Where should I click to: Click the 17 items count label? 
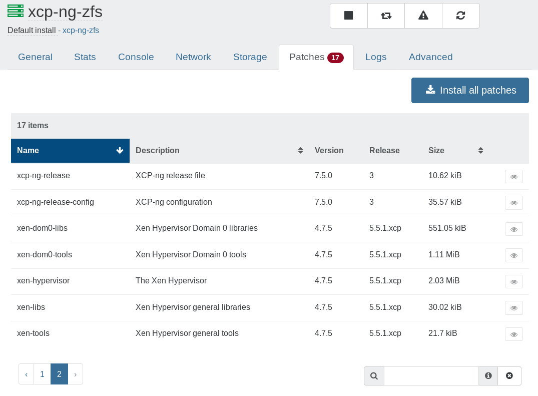pos(33,126)
